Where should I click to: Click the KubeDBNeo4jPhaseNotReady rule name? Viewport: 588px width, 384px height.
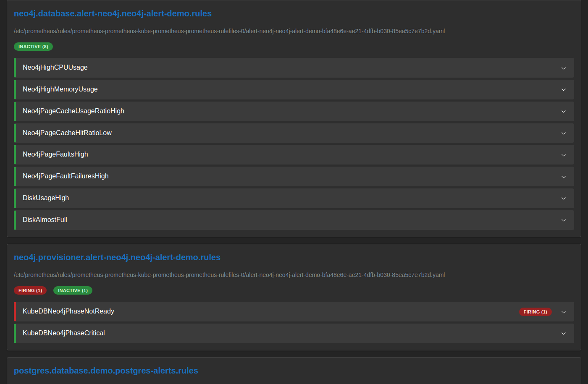68,311
